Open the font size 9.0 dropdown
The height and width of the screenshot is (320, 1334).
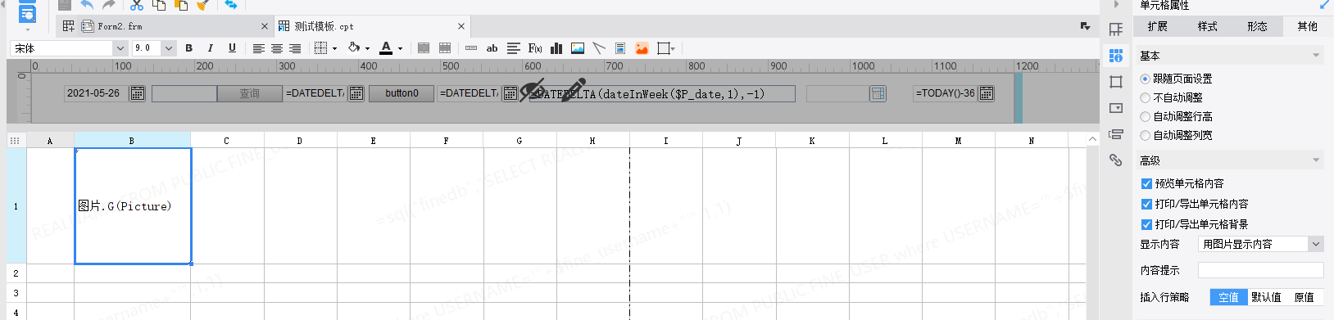pos(154,48)
